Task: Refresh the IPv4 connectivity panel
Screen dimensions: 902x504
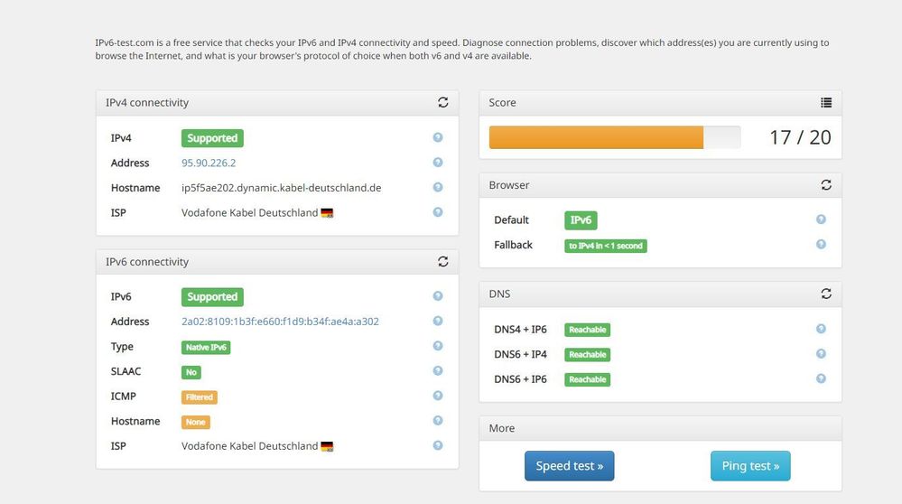Action: [442, 103]
